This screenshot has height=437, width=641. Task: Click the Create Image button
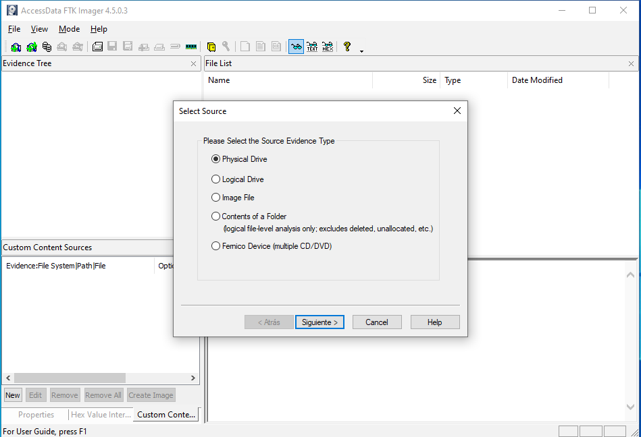click(151, 395)
